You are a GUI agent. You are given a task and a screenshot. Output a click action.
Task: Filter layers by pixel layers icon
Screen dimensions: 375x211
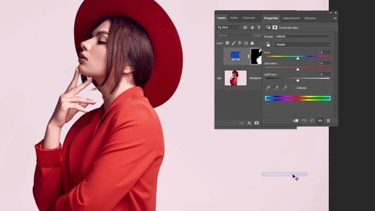click(x=245, y=28)
